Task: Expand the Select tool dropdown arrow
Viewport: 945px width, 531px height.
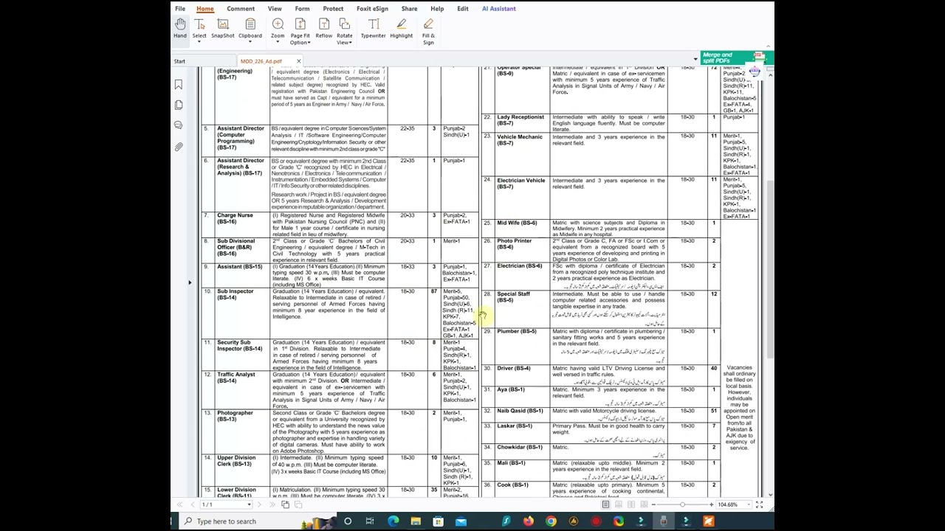Action: [199, 42]
